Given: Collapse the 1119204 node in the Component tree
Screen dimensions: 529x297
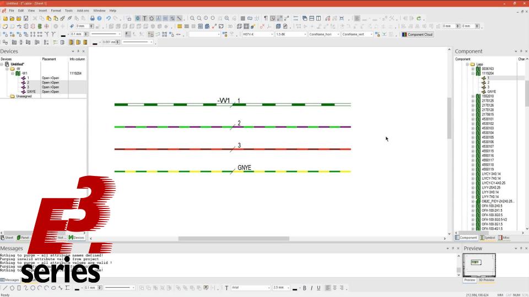Looking at the screenshot, I should click(472, 73).
